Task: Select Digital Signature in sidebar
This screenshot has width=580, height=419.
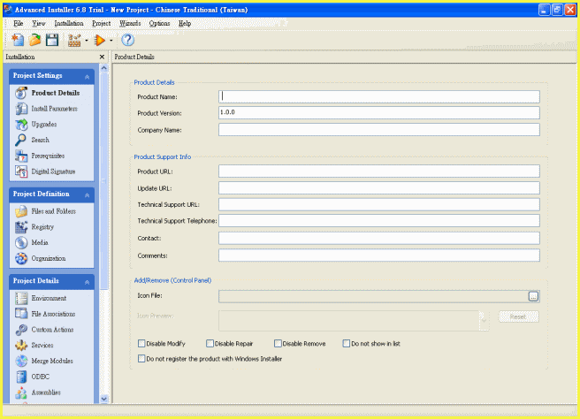Action: point(53,171)
